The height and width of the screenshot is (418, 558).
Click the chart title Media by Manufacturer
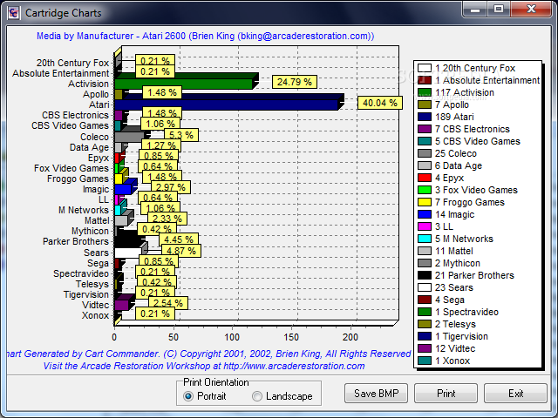pyautogui.click(x=206, y=36)
